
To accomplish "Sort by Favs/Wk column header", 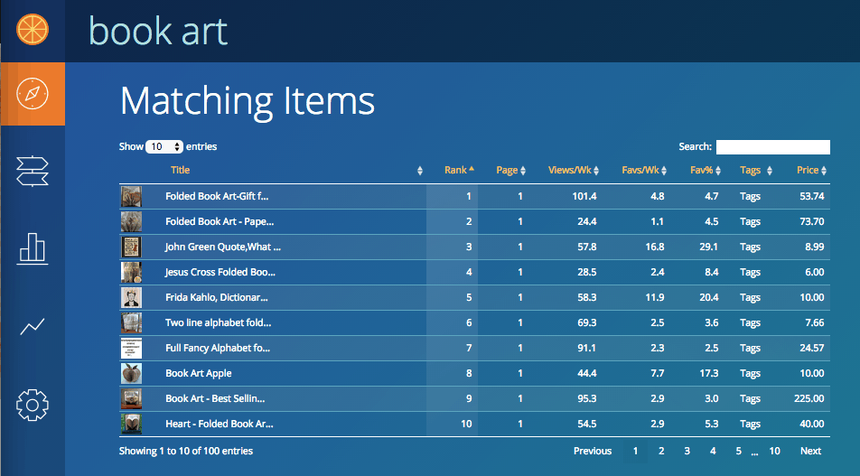I will point(644,170).
